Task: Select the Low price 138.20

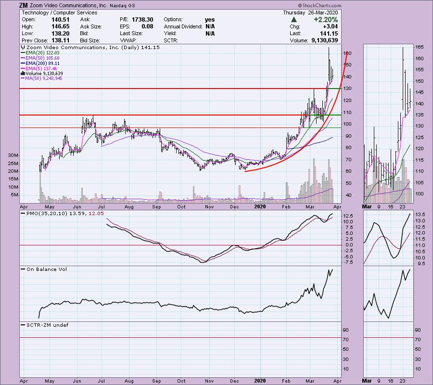Action: coord(61,33)
